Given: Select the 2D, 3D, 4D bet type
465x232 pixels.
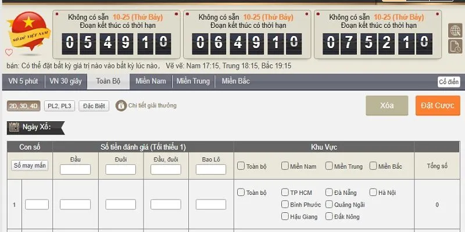Looking at the screenshot, I should pyautogui.click(x=23, y=106).
